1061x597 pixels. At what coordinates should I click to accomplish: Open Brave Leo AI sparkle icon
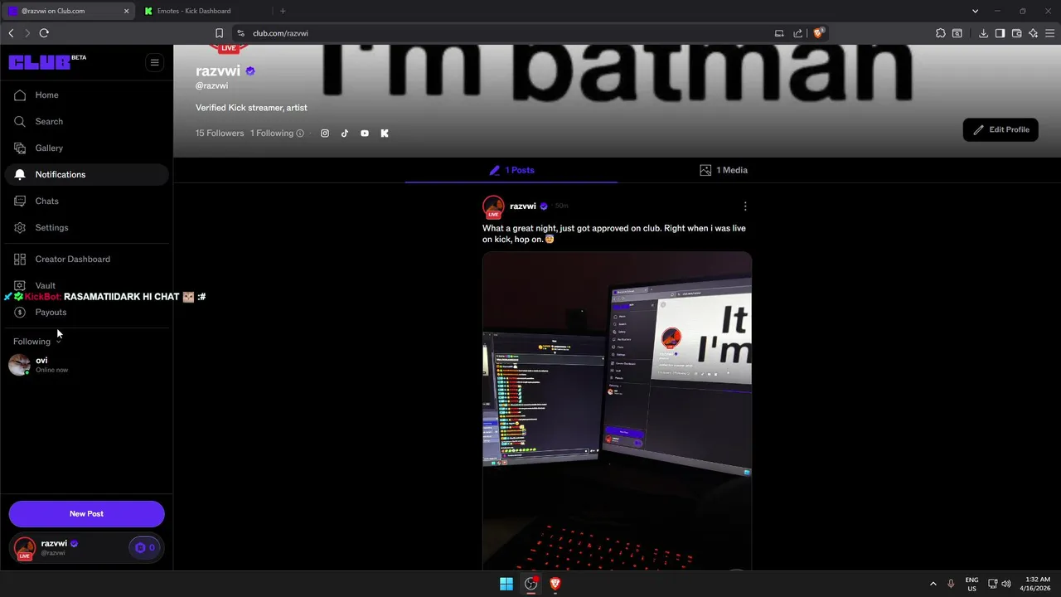1033,33
